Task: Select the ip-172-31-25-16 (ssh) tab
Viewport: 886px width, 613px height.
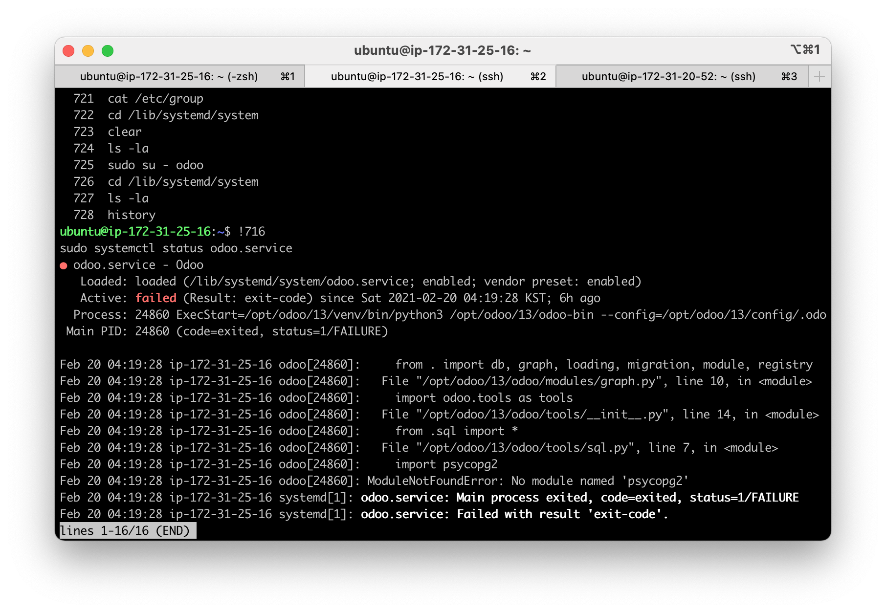Action: click(430, 76)
